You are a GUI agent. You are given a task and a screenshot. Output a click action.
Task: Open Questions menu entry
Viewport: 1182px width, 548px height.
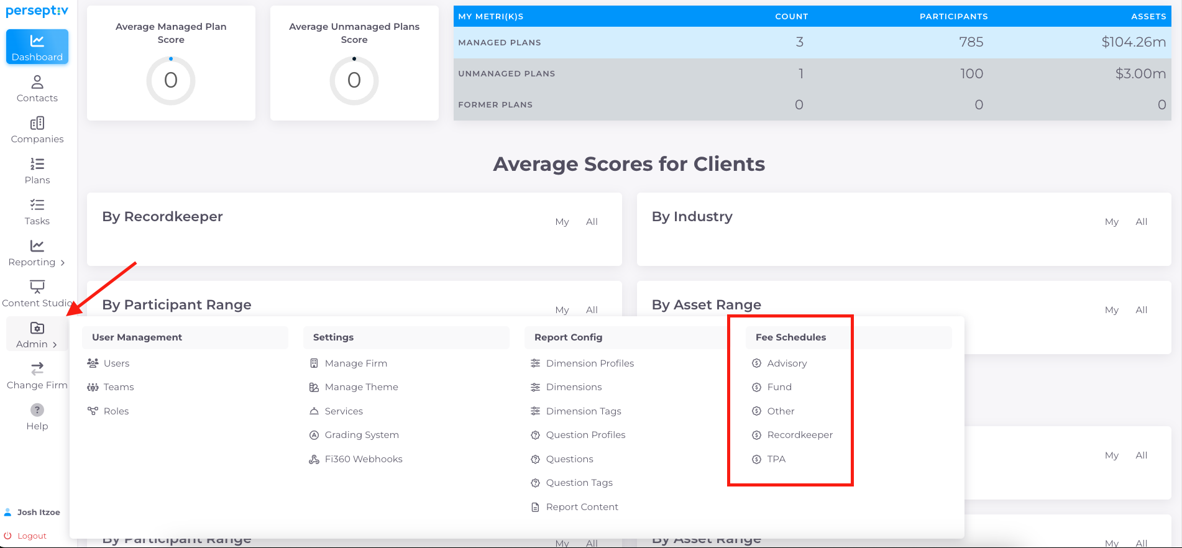tap(569, 459)
